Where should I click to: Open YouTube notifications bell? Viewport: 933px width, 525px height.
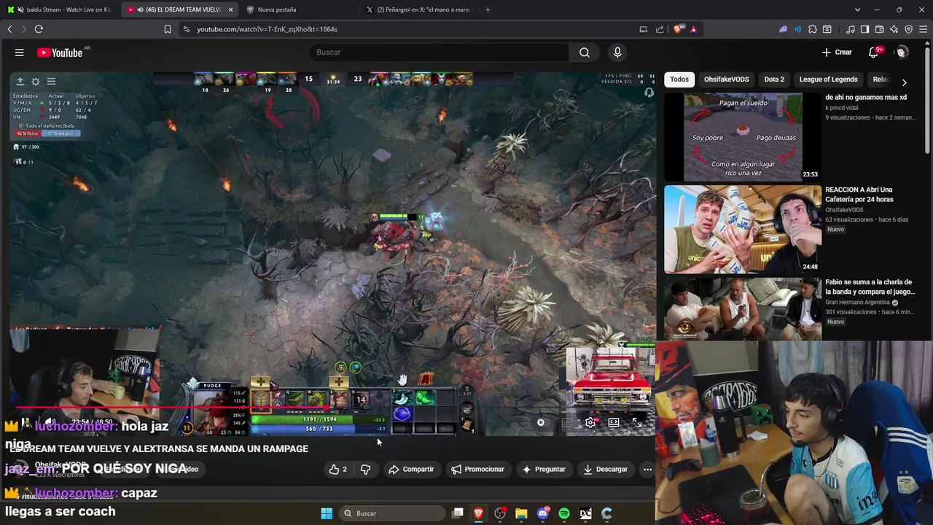coord(873,52)
